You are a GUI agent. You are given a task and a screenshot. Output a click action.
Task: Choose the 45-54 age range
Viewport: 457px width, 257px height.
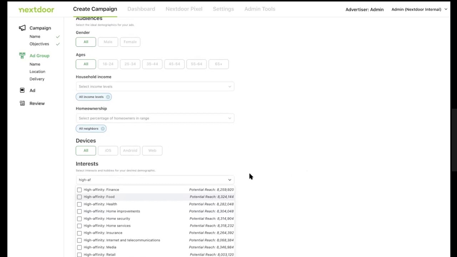174,64
